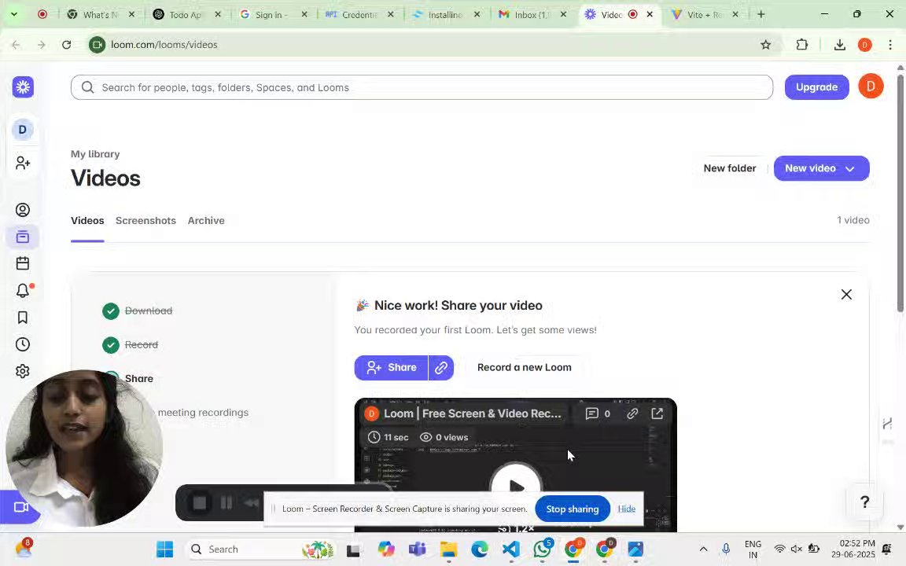This screenshot has height=566, width=906.
Task: Open WhatsApp from taskbar
Action: click(x=542, y=549)
